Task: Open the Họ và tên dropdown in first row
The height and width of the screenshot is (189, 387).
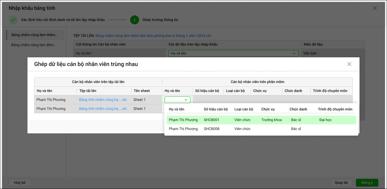Action: click(177, 100)
